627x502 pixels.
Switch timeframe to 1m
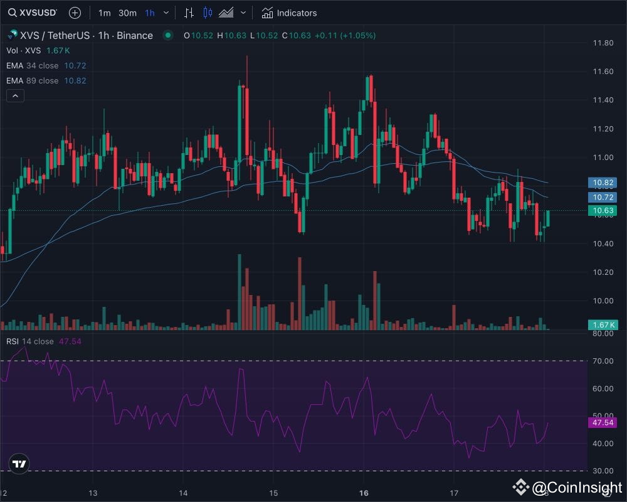pos(103,13)
